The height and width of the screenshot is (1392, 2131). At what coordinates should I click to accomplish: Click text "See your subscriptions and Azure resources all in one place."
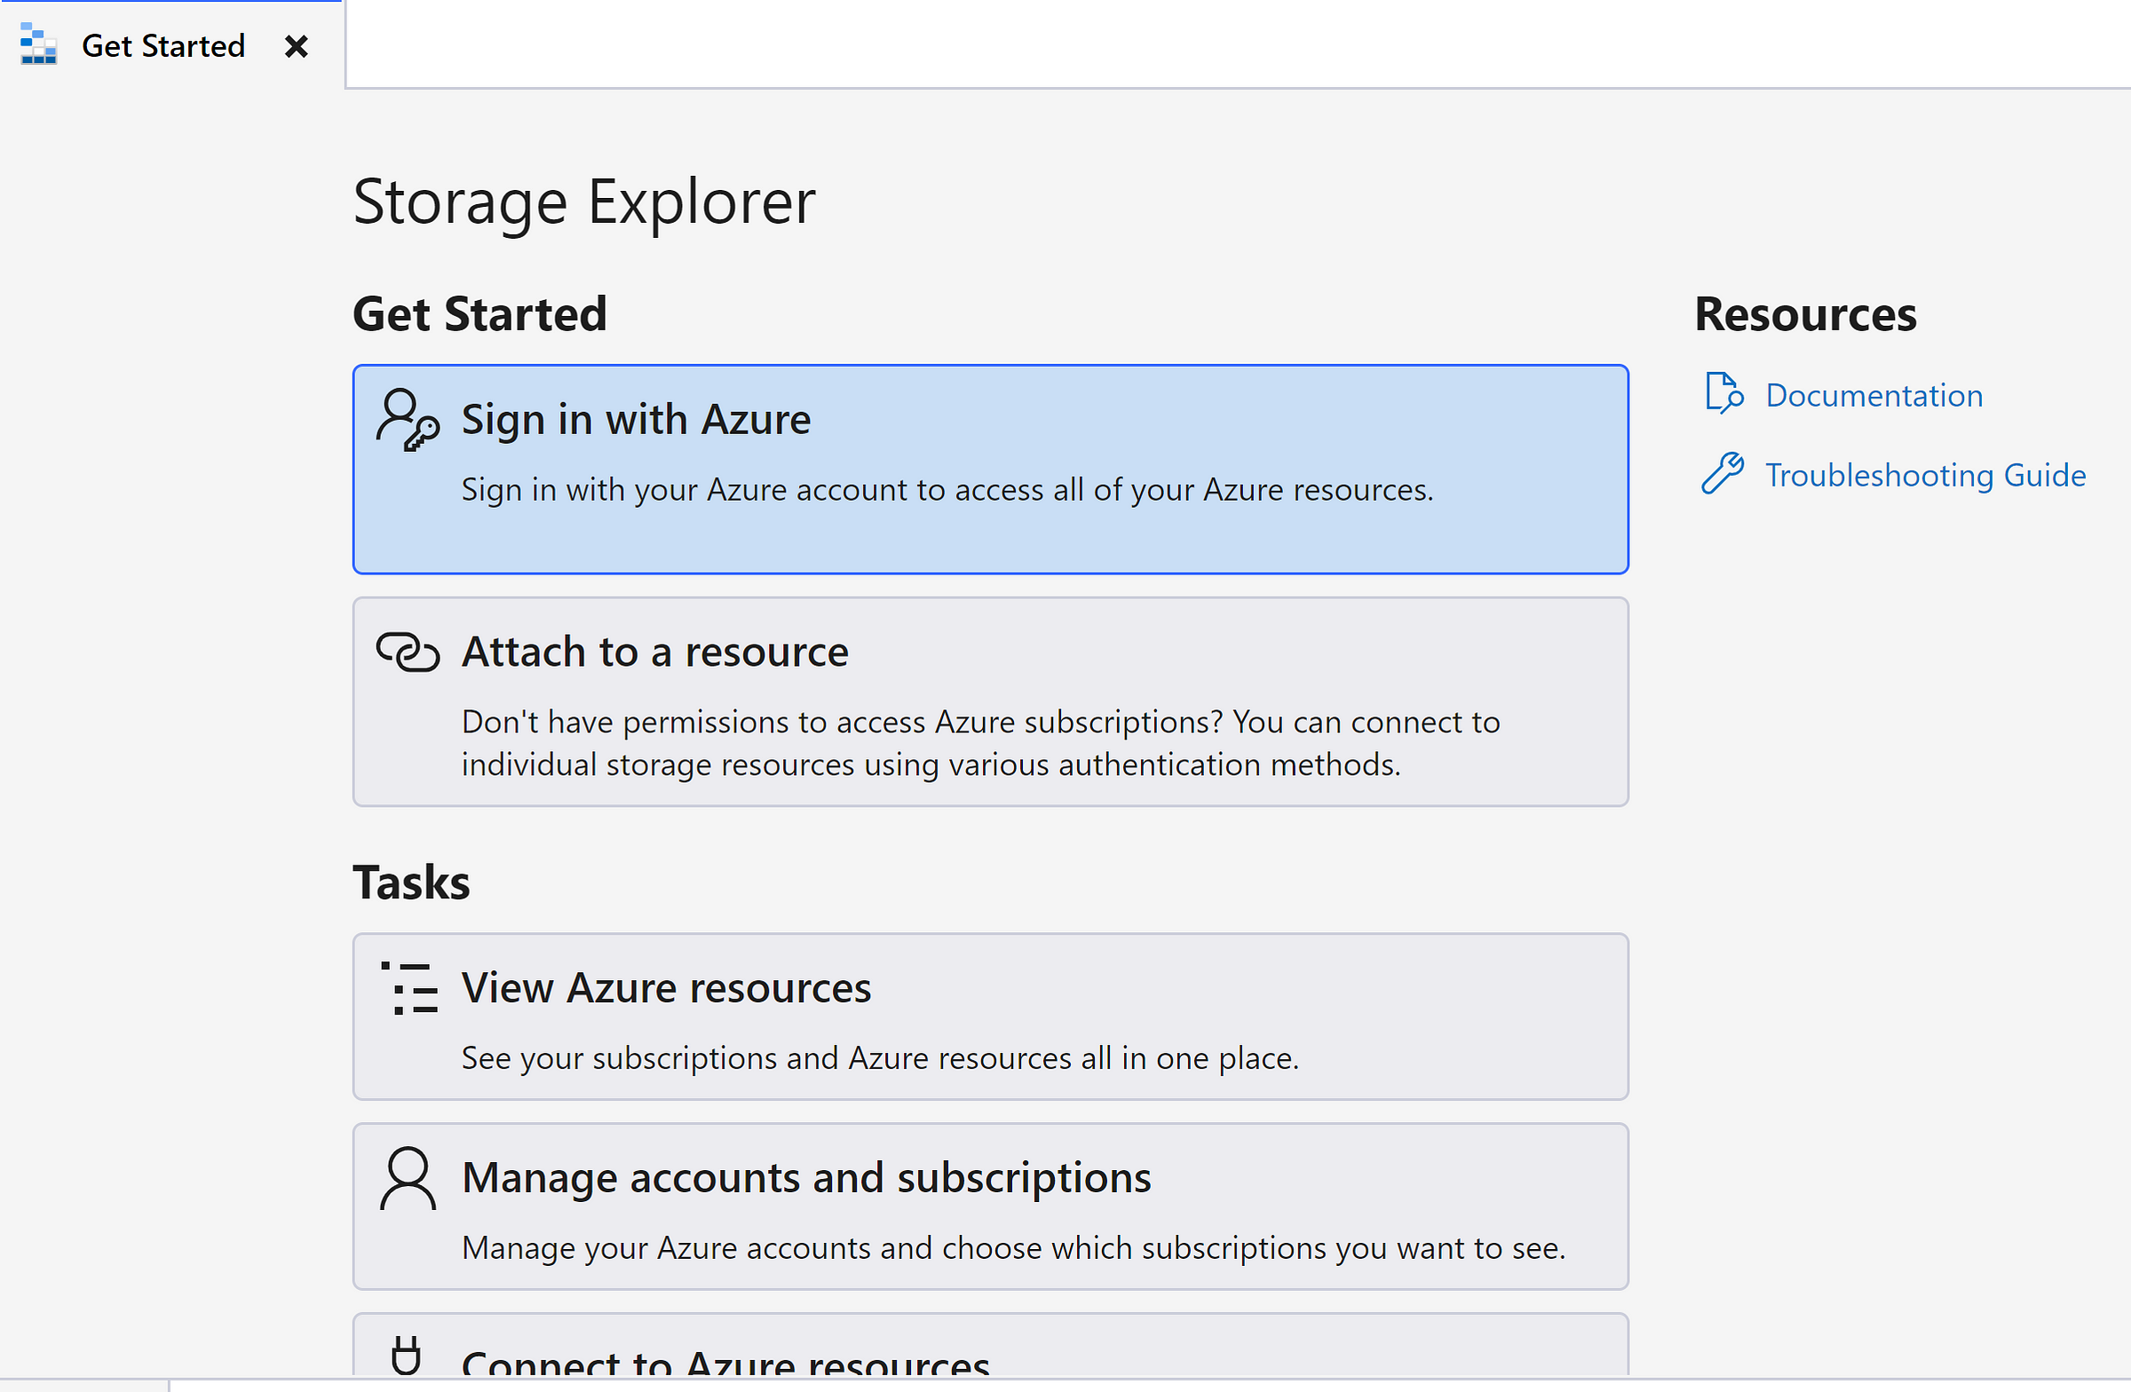880,1058
